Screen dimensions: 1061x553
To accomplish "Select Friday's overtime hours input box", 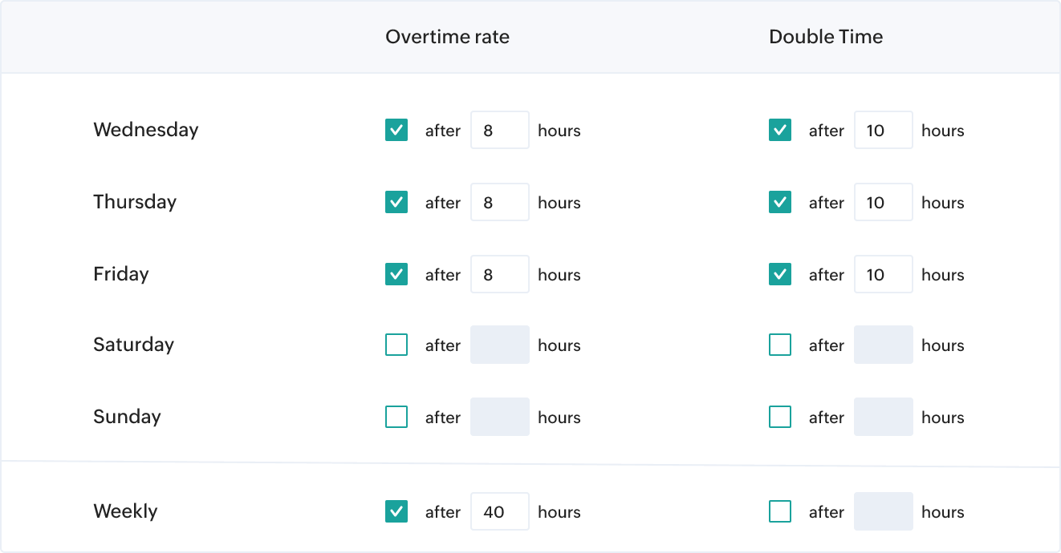I will (499, 274).
